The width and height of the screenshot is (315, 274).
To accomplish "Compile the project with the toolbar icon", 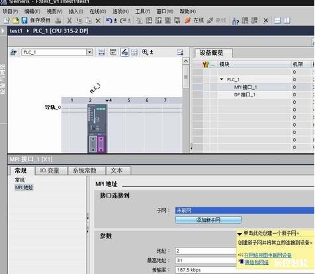I will (x=140, y=20).
